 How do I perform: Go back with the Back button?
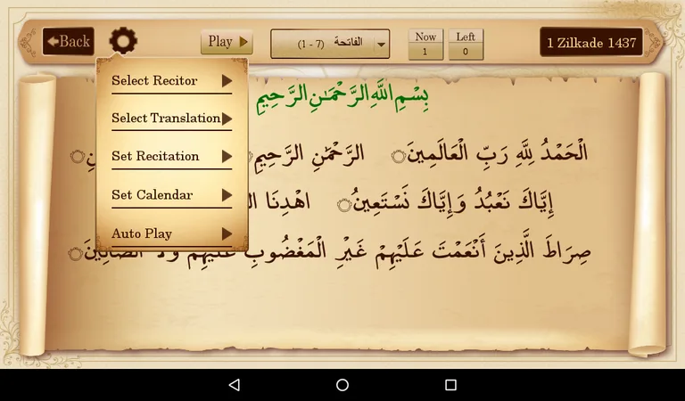(x=68, y=42)
